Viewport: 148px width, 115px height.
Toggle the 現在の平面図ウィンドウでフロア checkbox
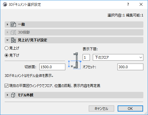[x=6, y=86]
